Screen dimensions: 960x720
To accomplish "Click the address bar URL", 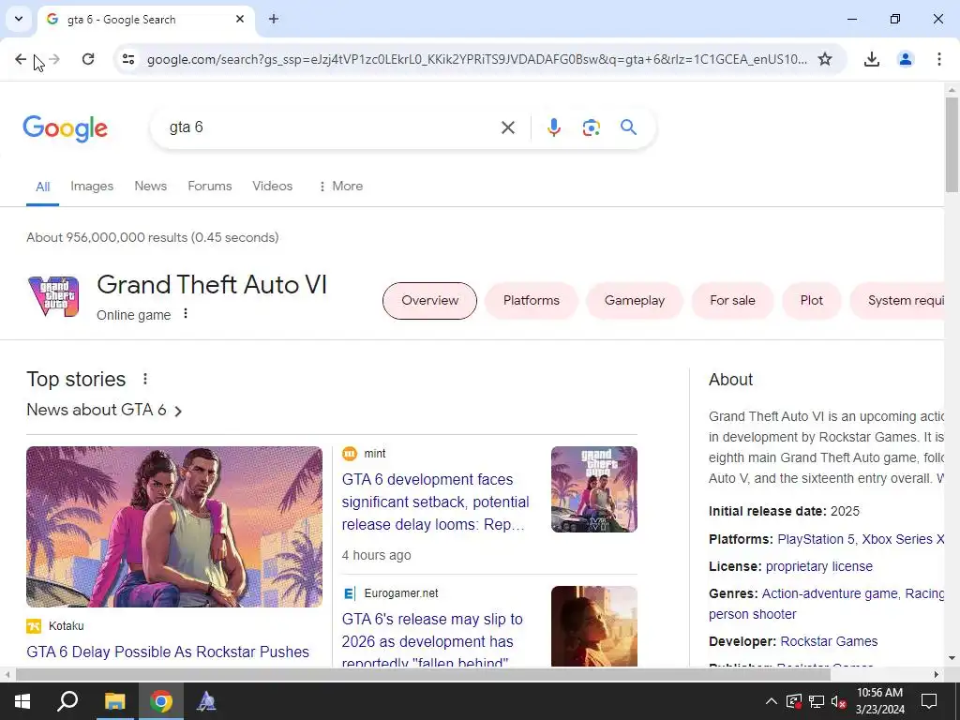I will 477,59.
